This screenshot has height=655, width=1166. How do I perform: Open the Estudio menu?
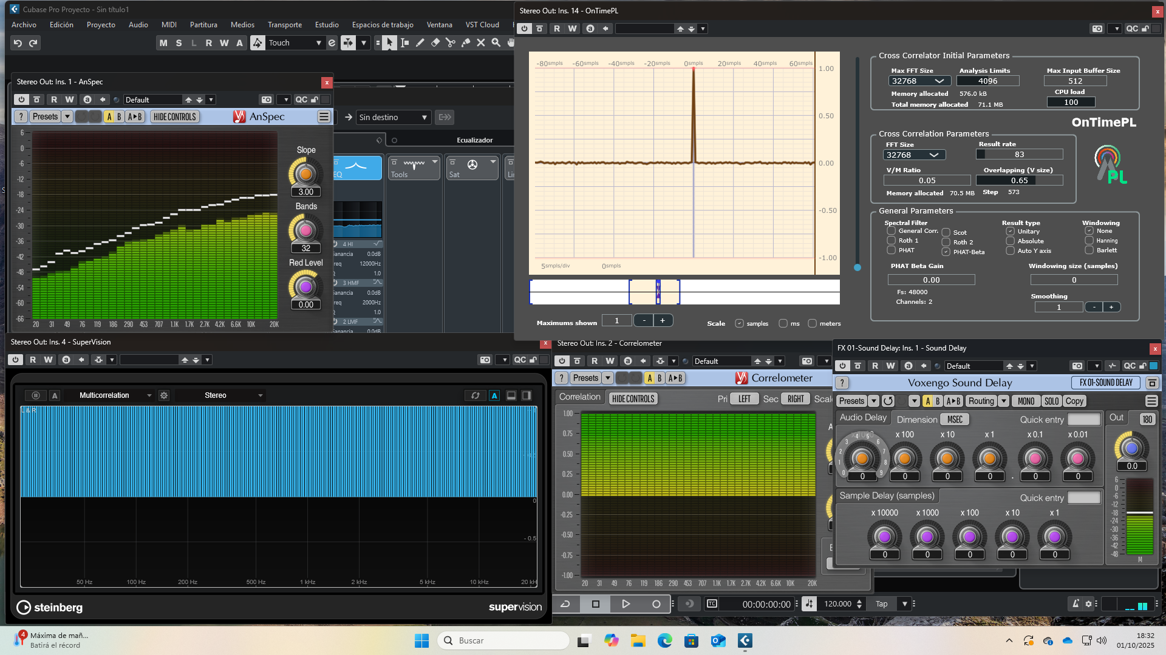(326, 25)
